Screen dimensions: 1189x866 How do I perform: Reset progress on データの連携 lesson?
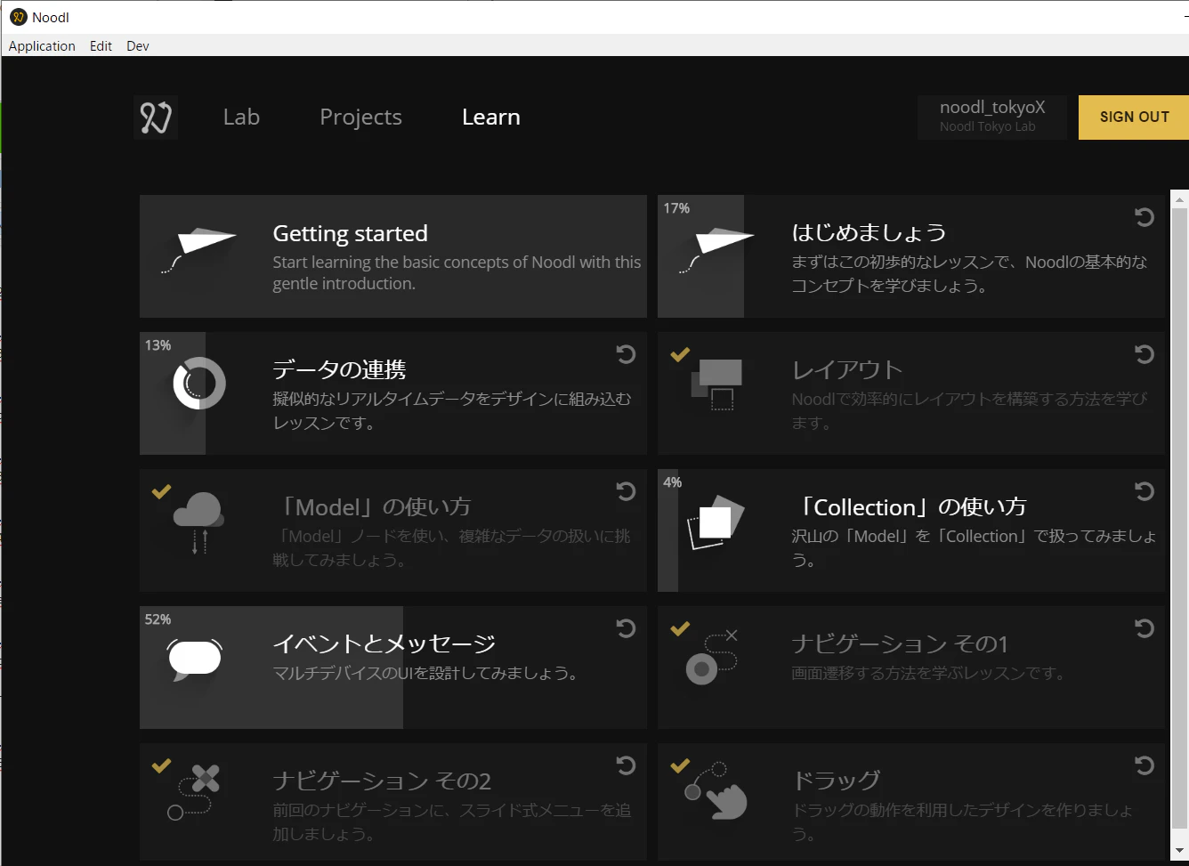(x=626, y=354)
